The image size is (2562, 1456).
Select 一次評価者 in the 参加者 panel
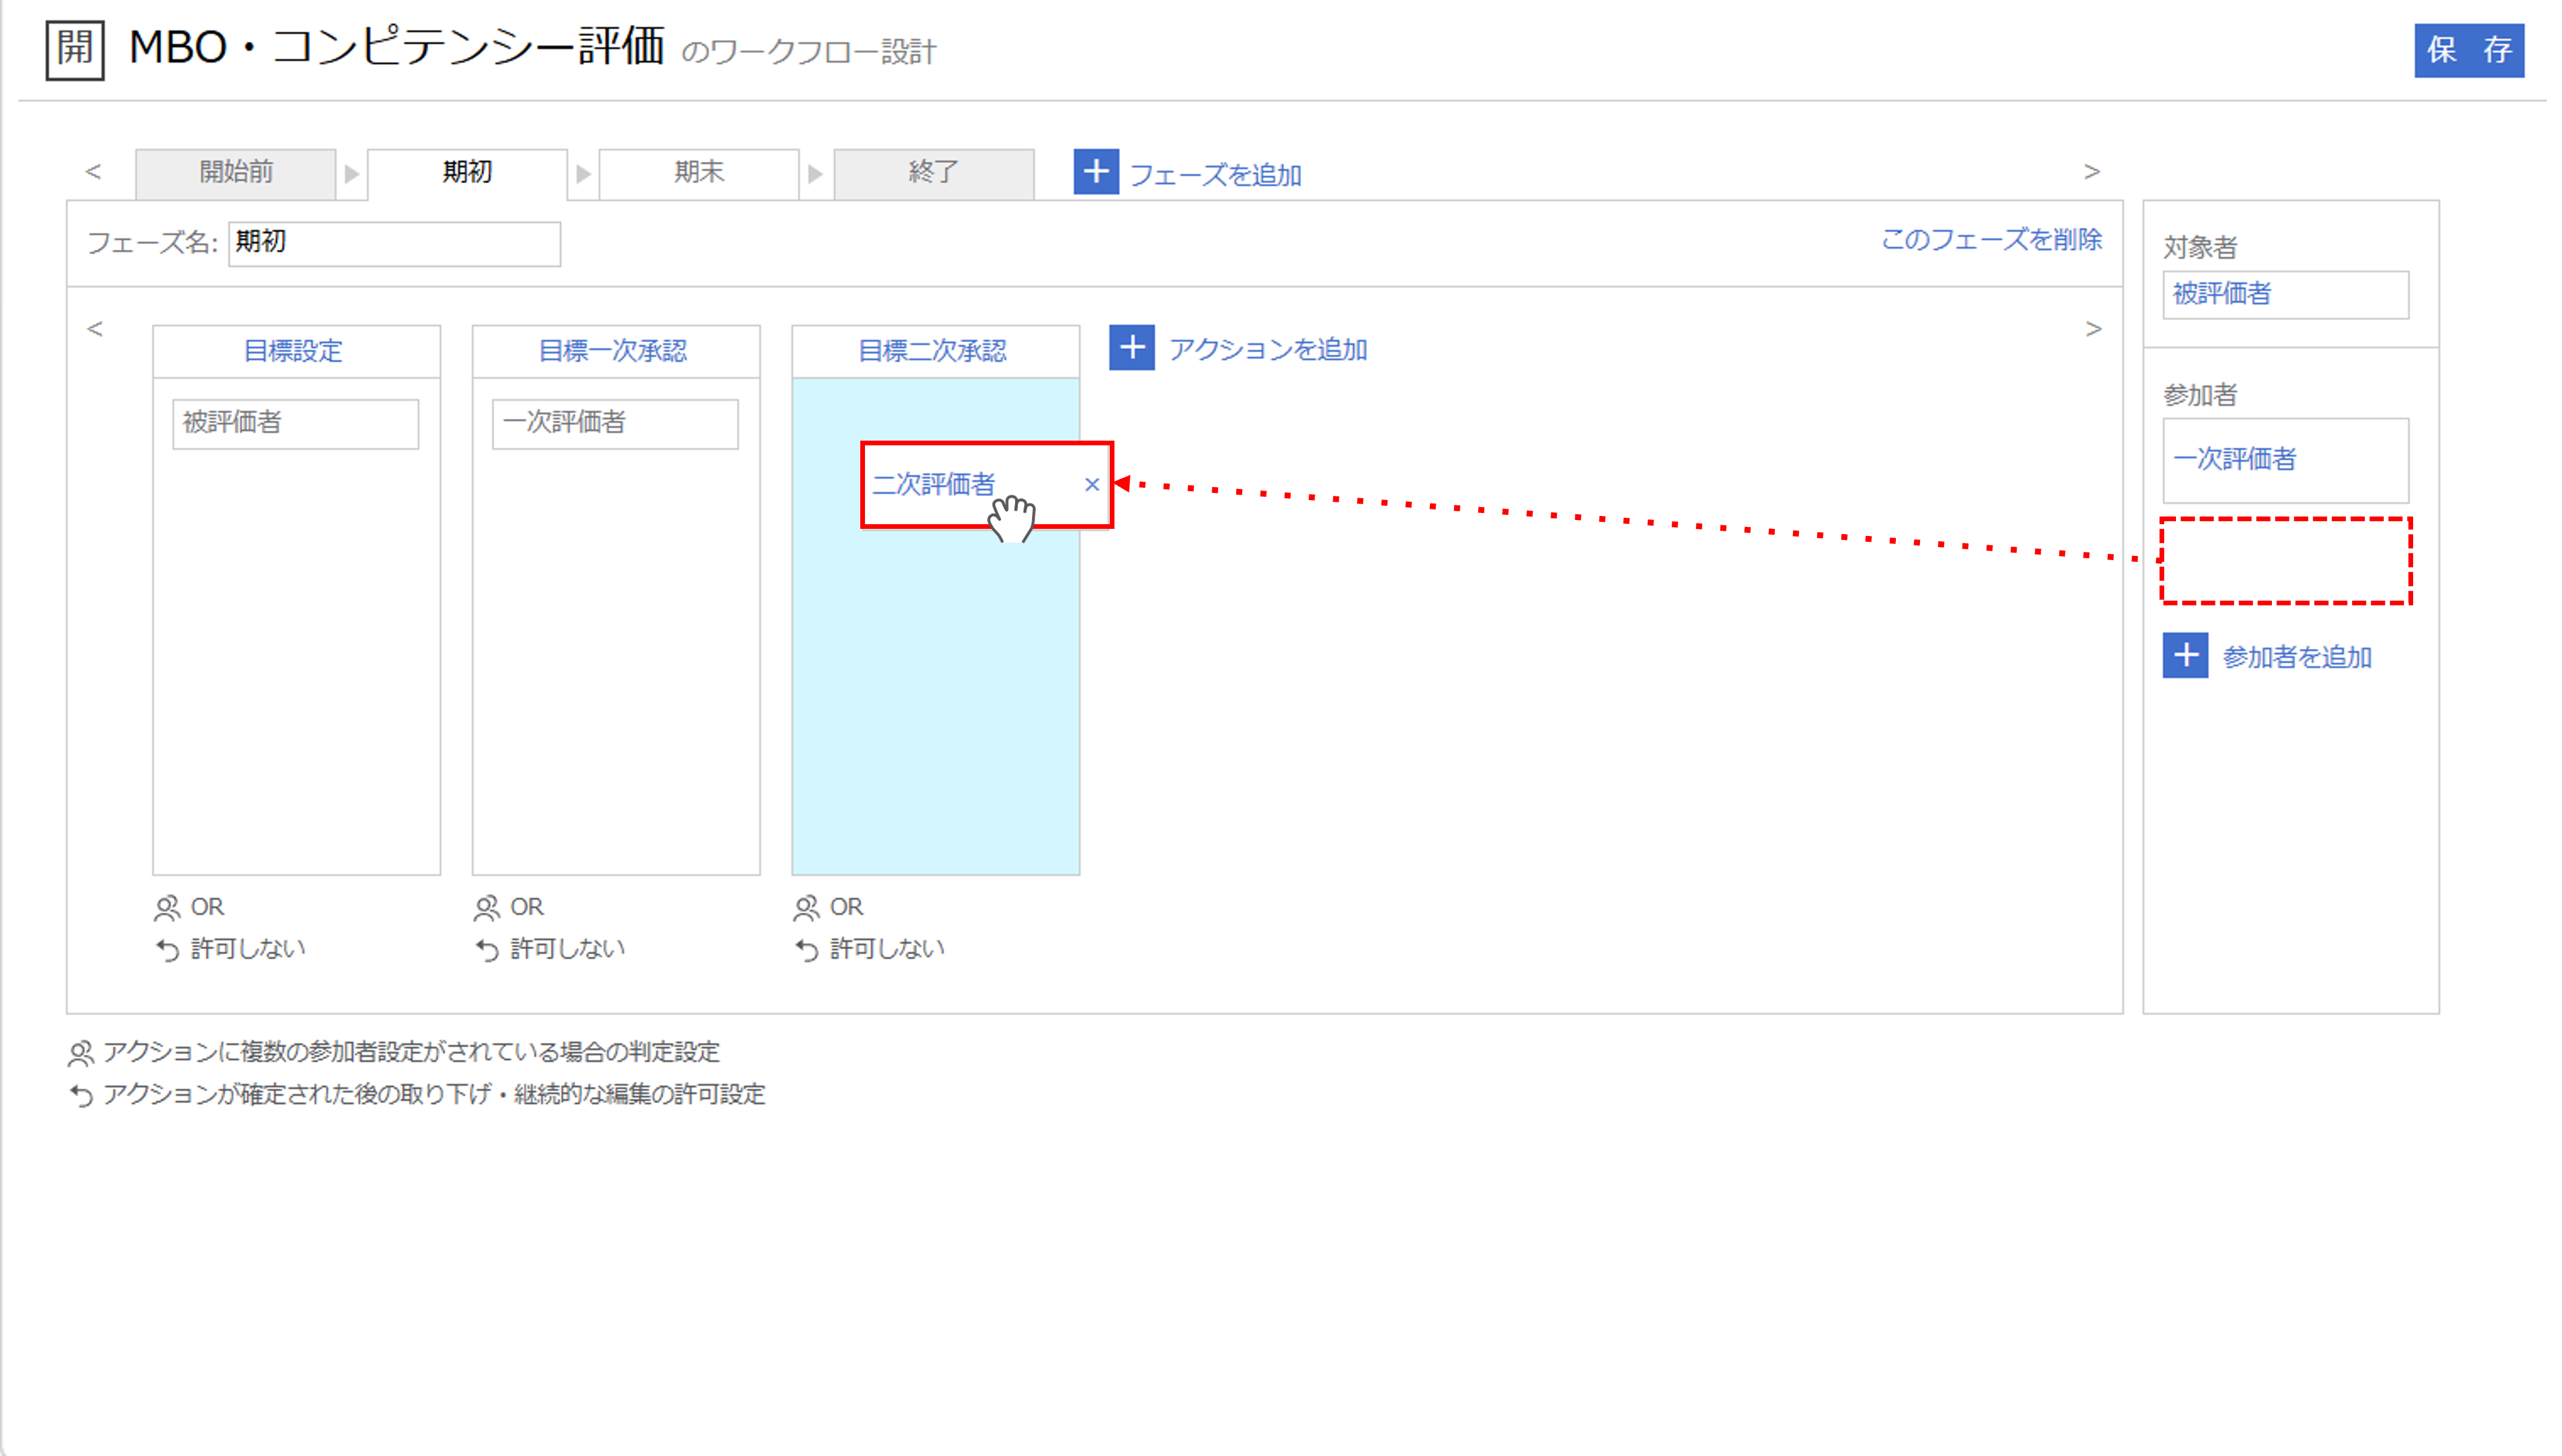click(x=2285, y=460)
